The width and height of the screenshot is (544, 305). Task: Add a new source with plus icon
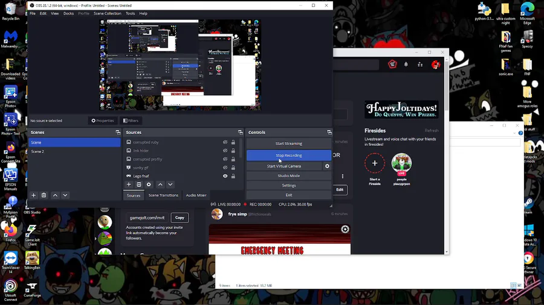[129, 184]
